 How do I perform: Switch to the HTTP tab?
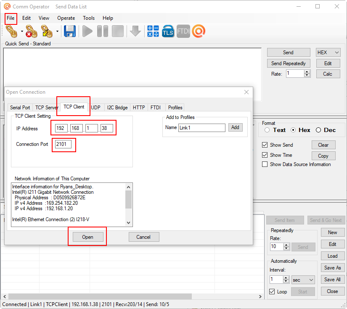[139, 108]
